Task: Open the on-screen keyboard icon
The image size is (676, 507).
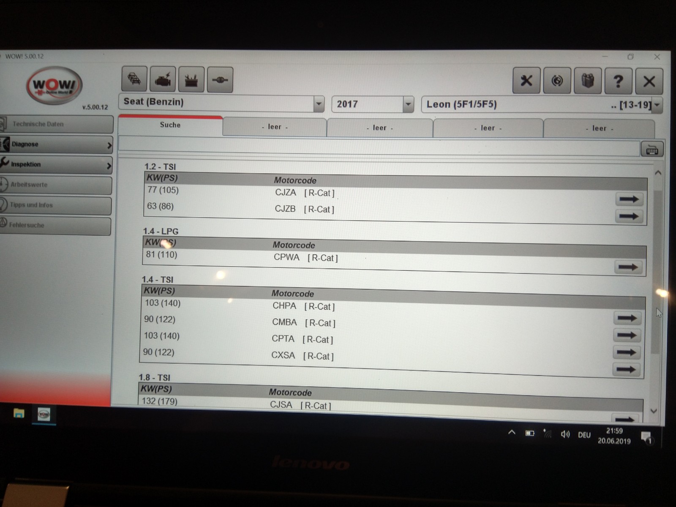Action: (652, 150)
